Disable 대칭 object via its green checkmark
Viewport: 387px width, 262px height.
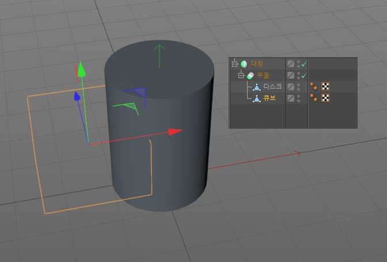(x=304, y=64)
